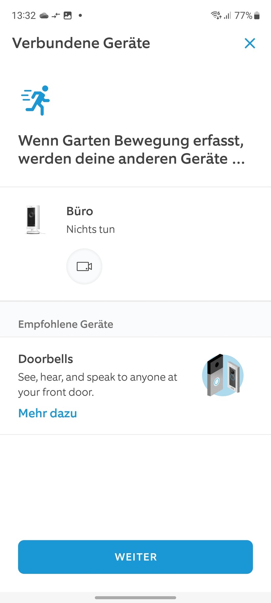Expand the truncated headline text
271x603 pixels.
[132, 149]
